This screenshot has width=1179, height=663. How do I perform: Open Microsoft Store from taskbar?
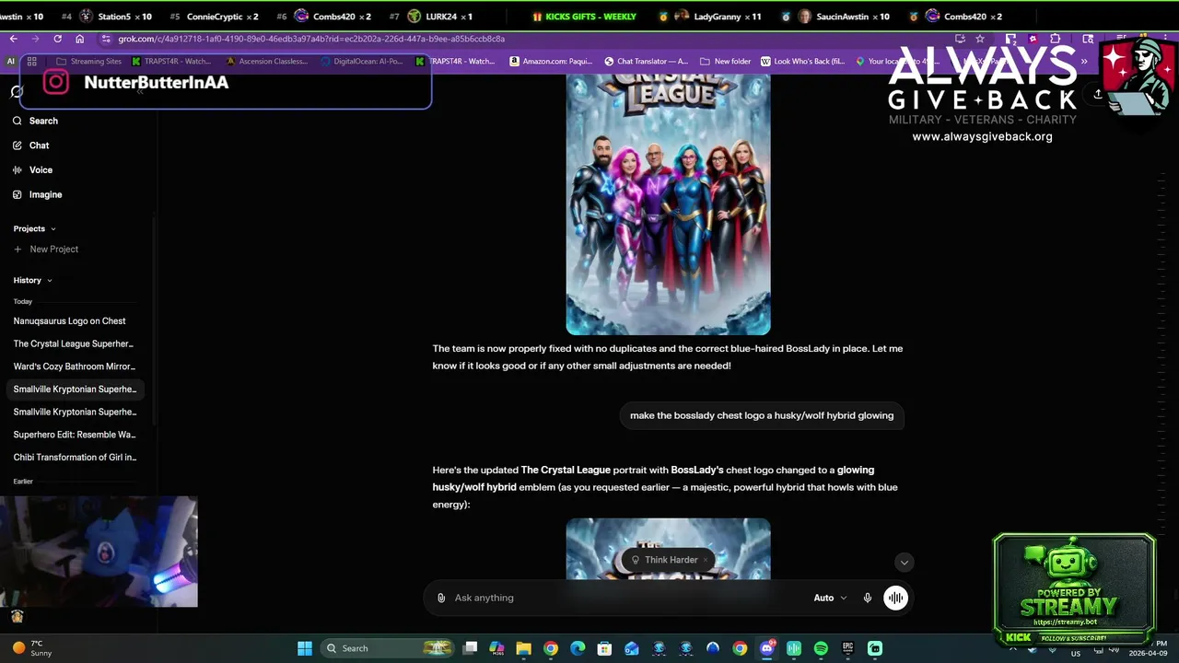pos(604,648)
